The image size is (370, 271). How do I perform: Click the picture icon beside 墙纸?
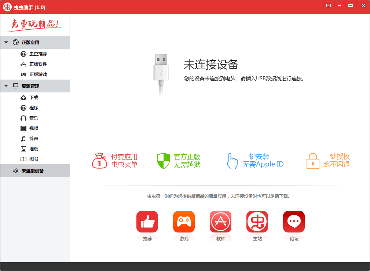click(x=23, y=149)
